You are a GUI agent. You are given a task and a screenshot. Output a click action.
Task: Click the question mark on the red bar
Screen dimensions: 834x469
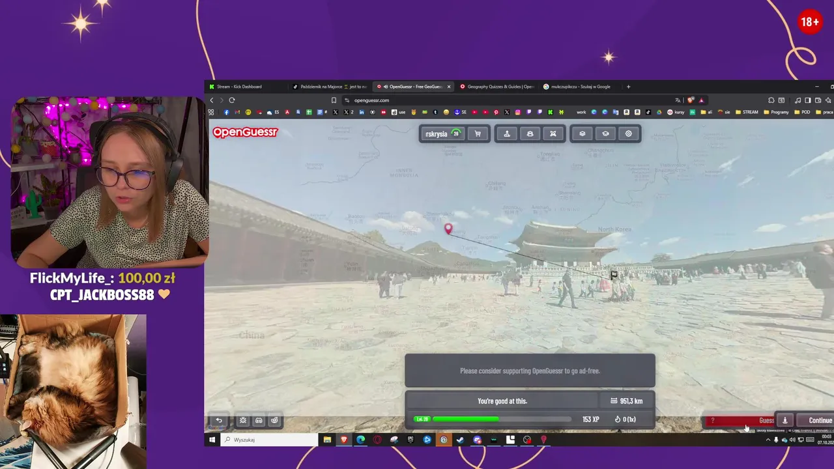[x=713, y=420]
